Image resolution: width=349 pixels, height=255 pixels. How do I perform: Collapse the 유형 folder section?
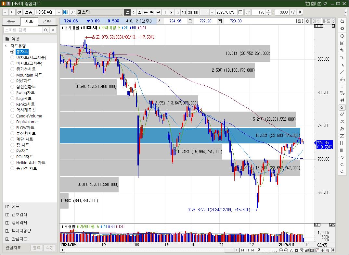[x=7, y=39]
